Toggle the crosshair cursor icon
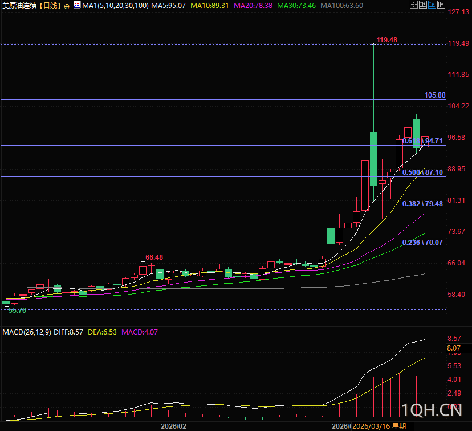 tap(414, 5)
